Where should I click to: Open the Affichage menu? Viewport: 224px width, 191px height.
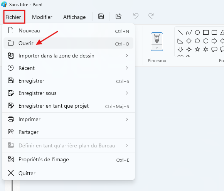pyautogui.click(x=74, y=17)
